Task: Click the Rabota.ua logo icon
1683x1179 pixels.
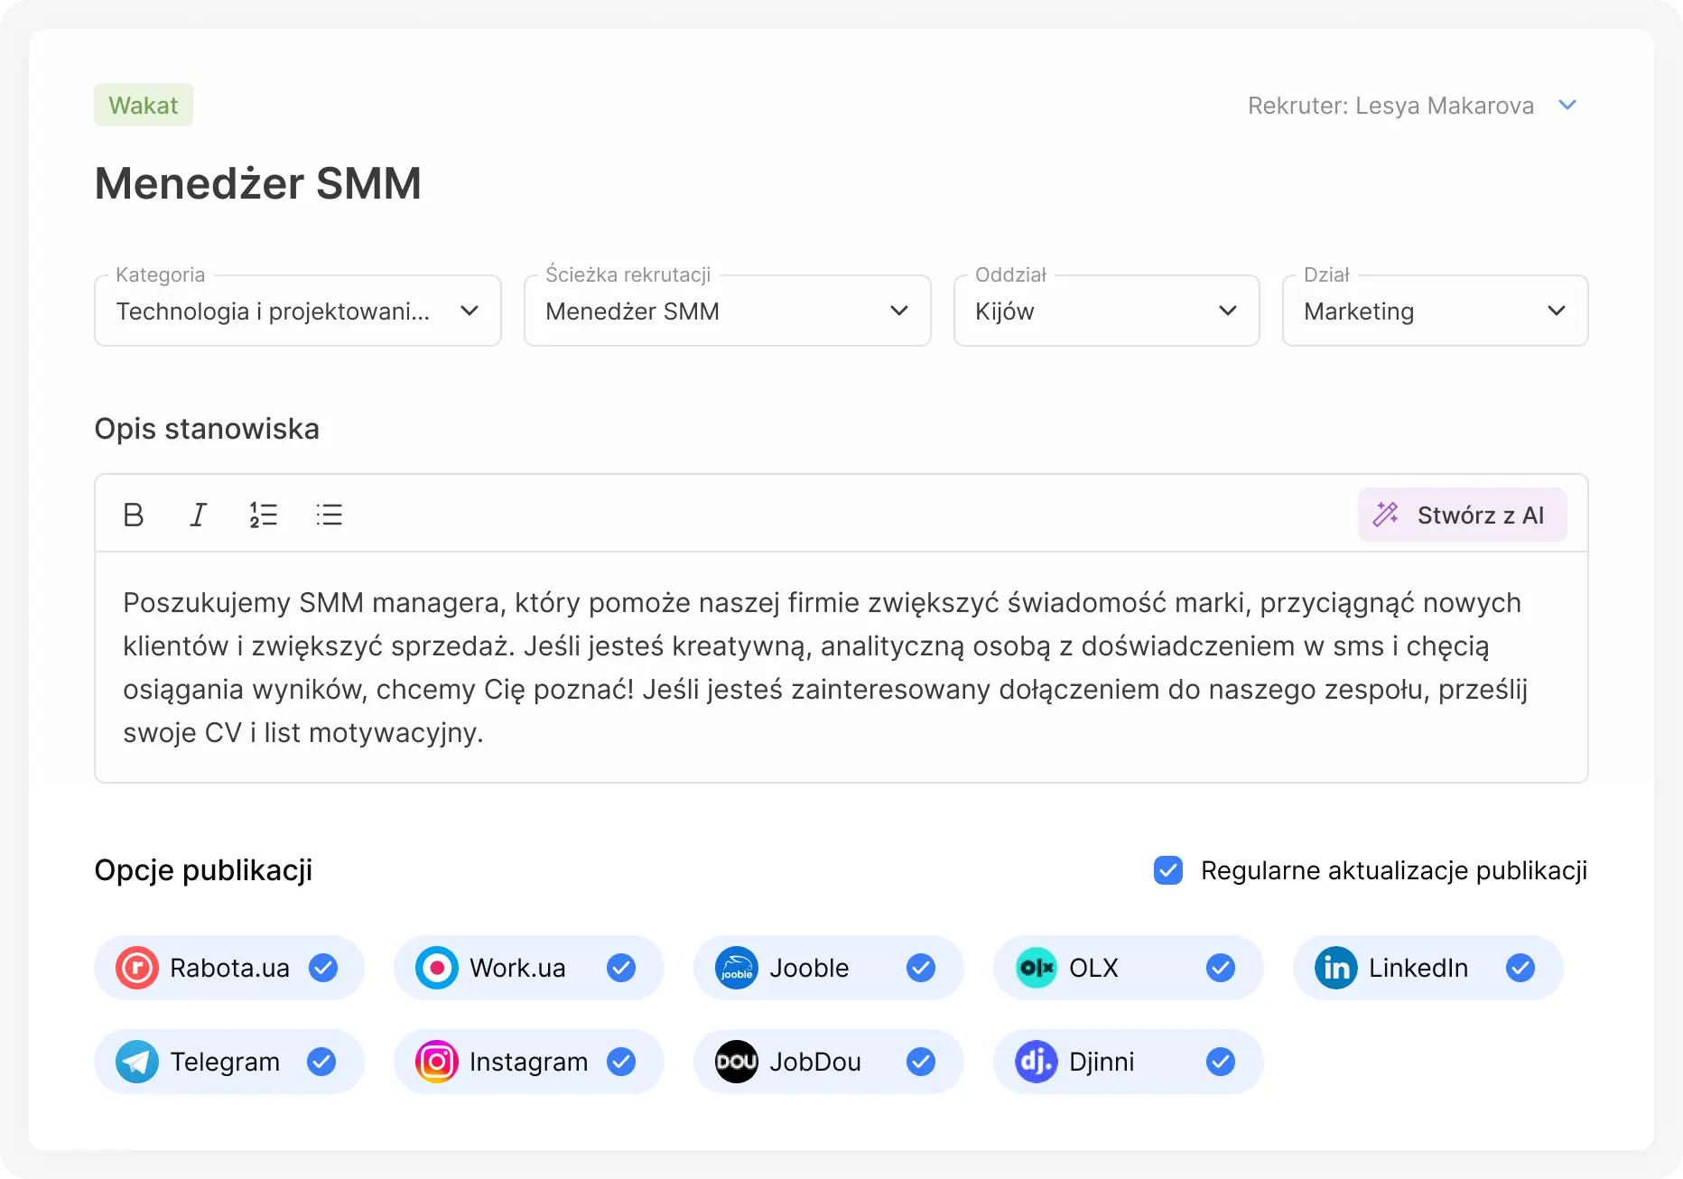Action: pyautogui.click(x=137, y=968)
